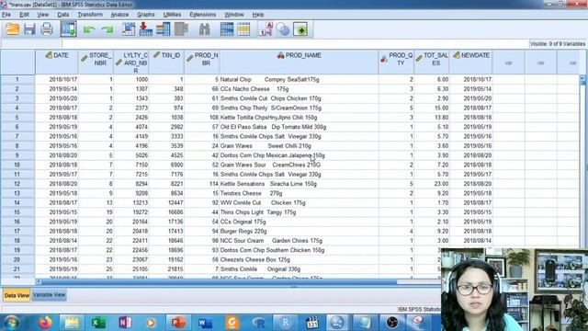
Task: Switch to the Variable View tab
Action: pyautogui.click(x=49, y=295)
